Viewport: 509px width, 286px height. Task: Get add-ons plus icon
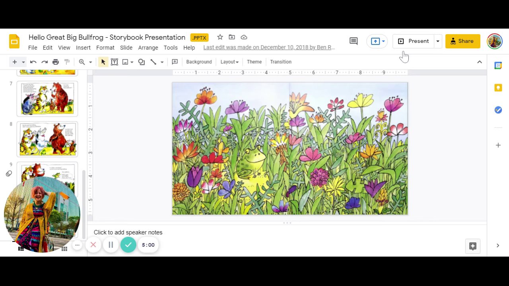[498, 145]
